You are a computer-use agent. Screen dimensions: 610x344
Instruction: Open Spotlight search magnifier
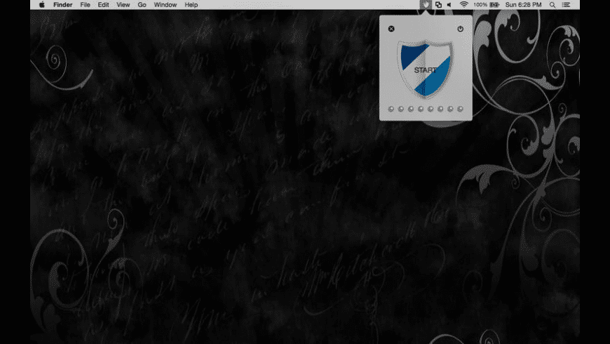pyautogui.click(x=553, y=5)
